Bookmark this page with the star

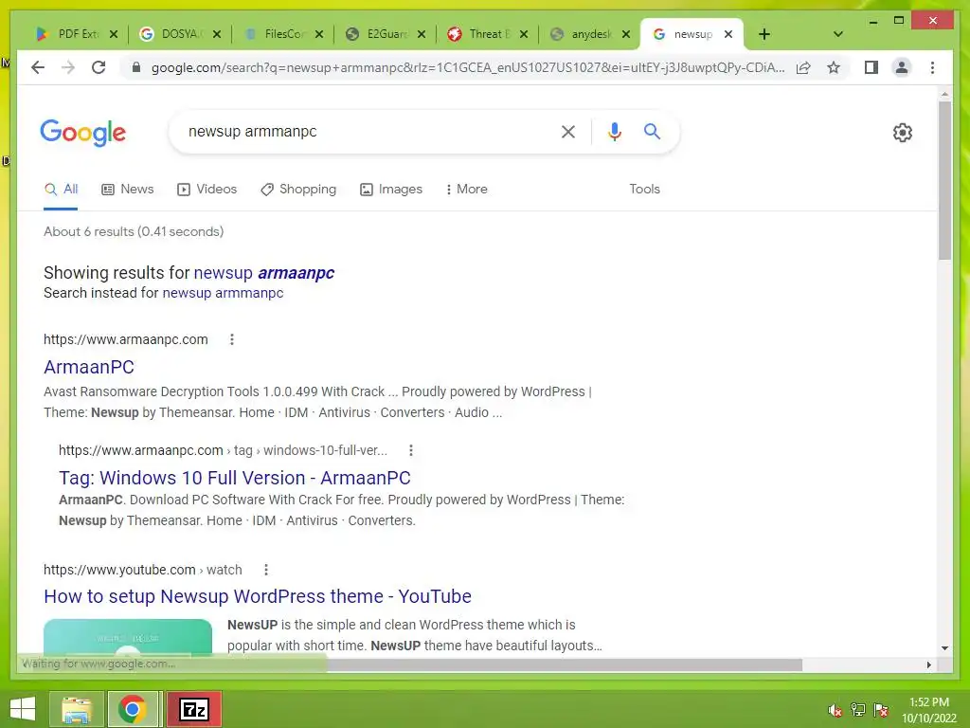(x=834, y=67)
